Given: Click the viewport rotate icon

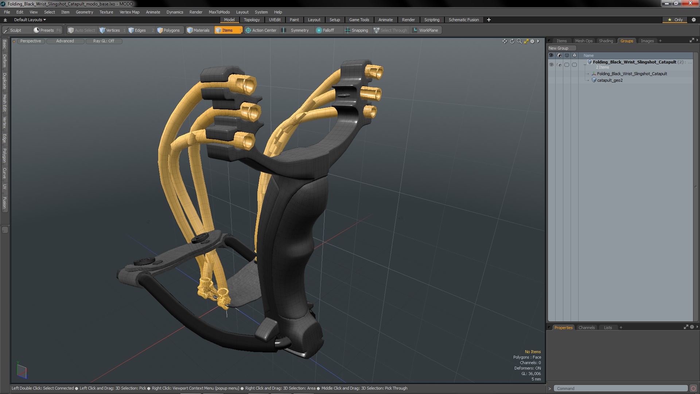Looking at the screenshot, I should [512, 41].
